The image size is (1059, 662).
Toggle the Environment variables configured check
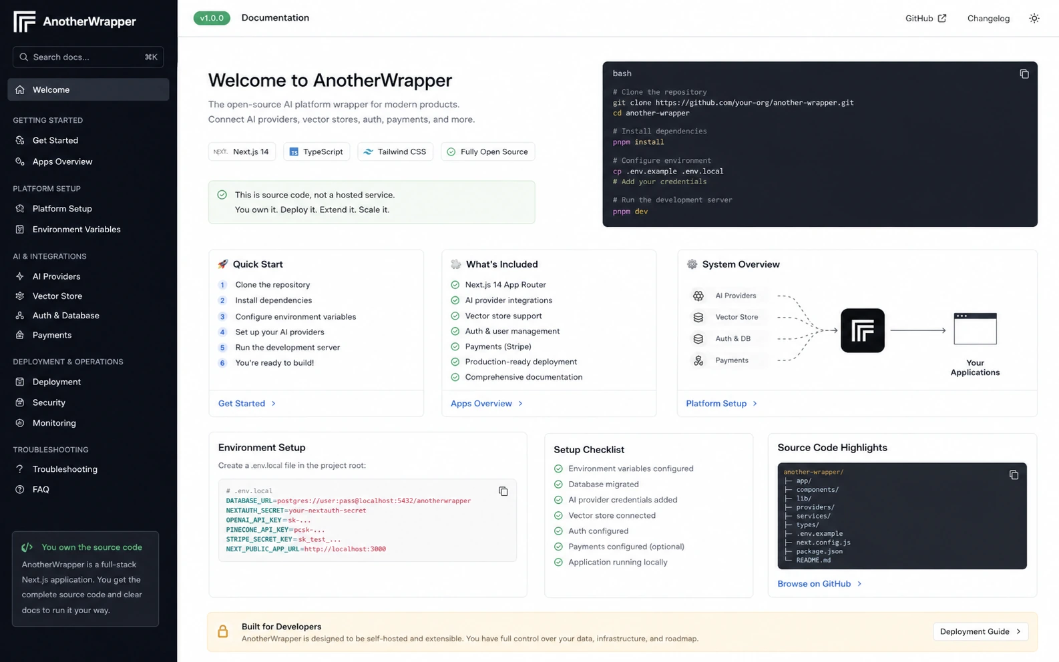pyautogui.click(x=558, y=468)
